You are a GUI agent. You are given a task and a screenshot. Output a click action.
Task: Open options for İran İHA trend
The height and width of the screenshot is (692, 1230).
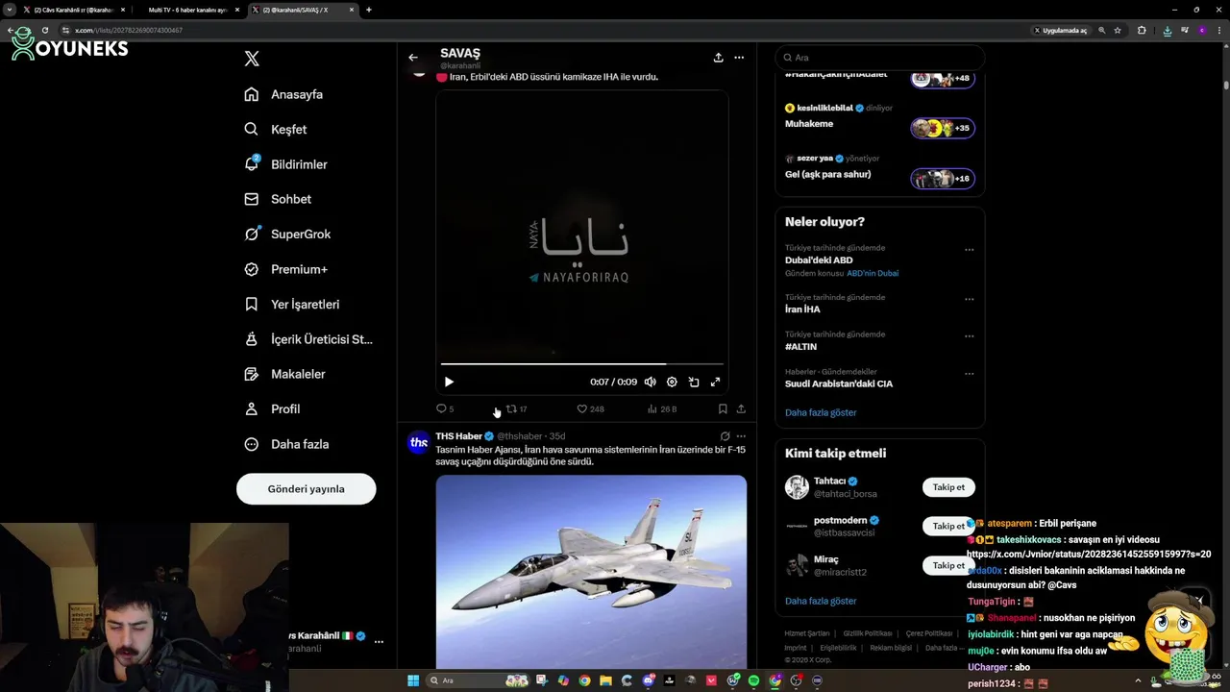click(969, 299)
